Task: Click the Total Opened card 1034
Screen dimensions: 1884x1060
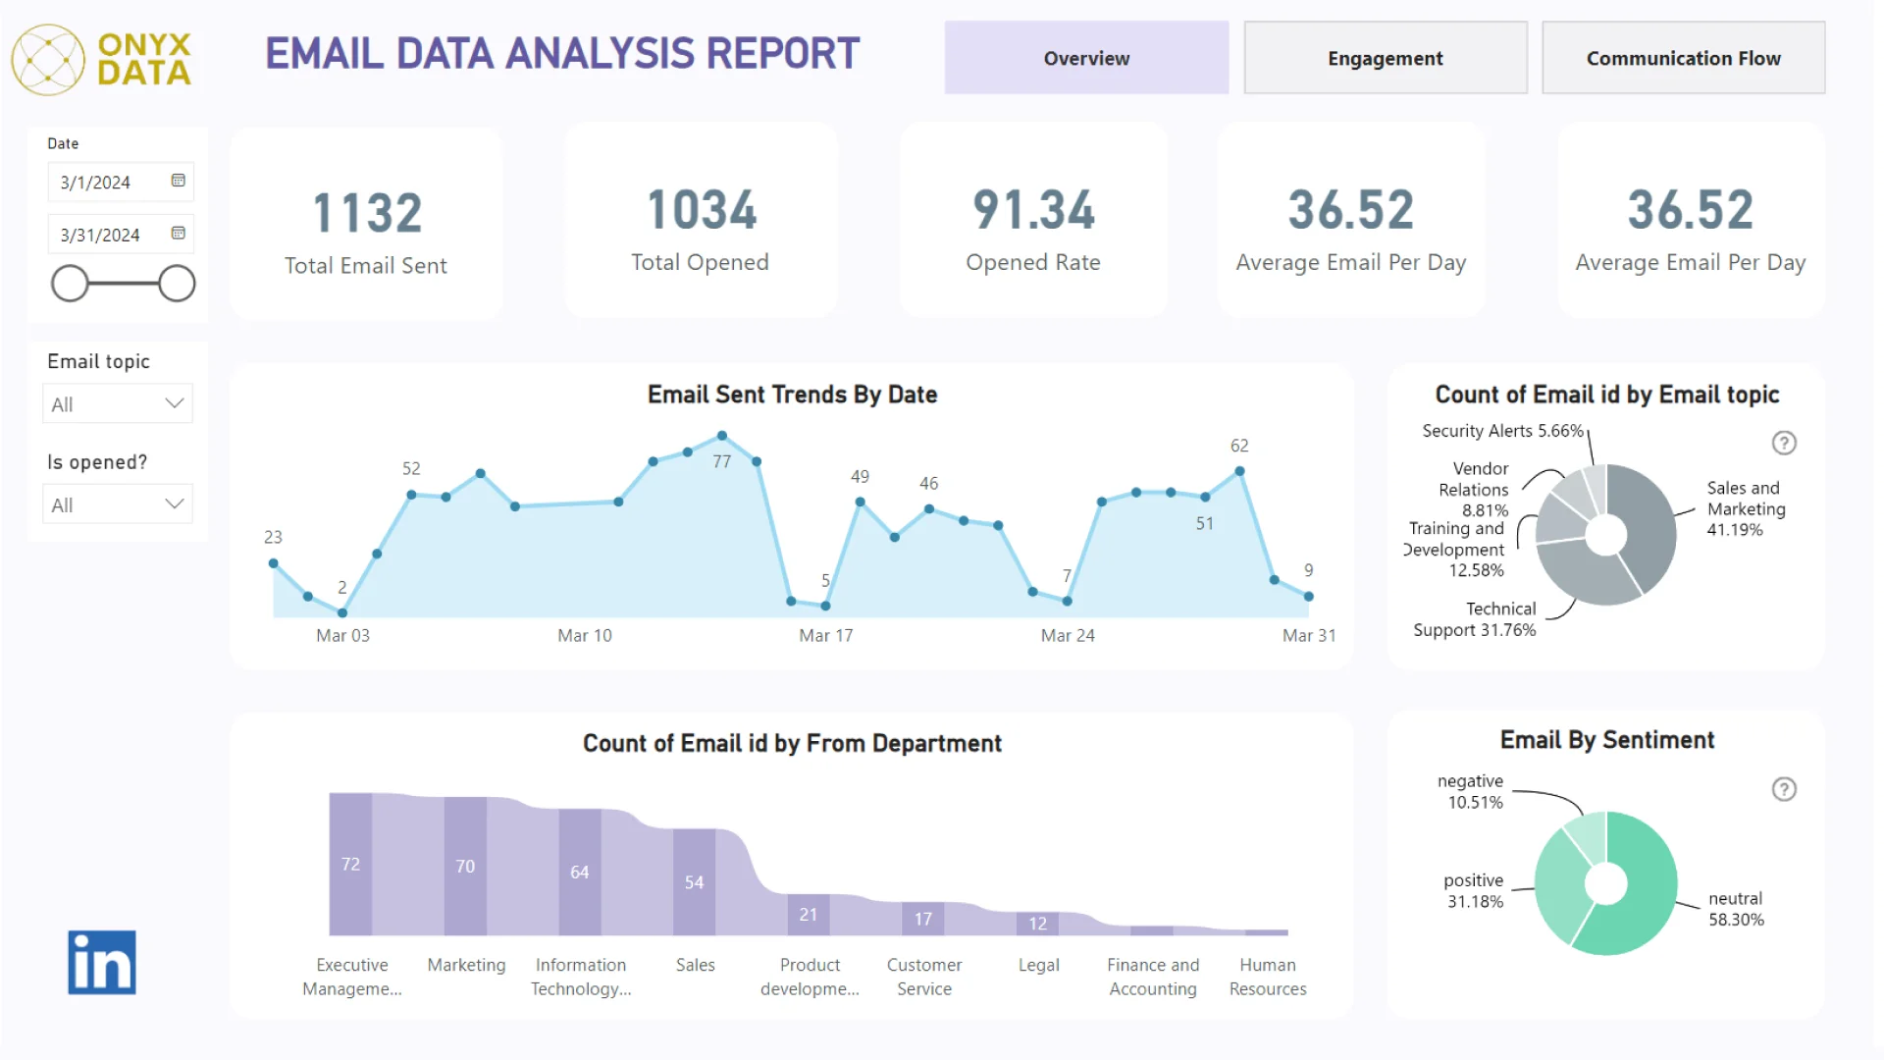Action: [701, 220]
